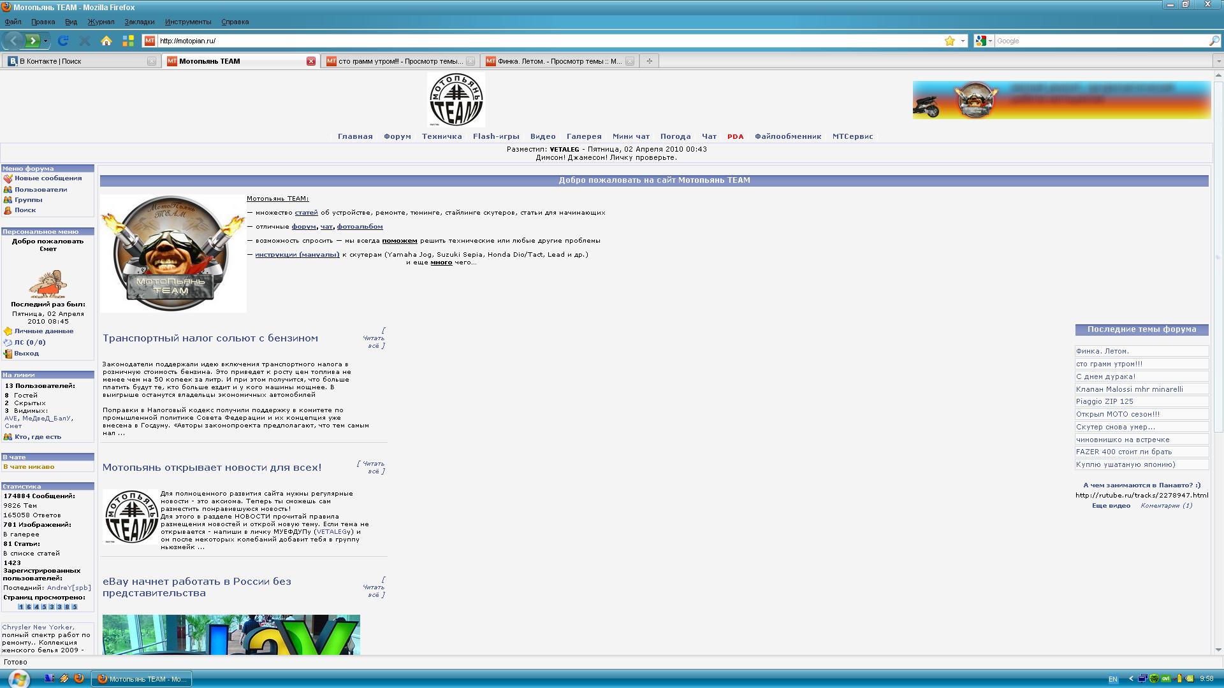Viewport: 1224px width, 688px height.
Task: Click the address bar showing motopian.ru
Action: coord(550,41)
